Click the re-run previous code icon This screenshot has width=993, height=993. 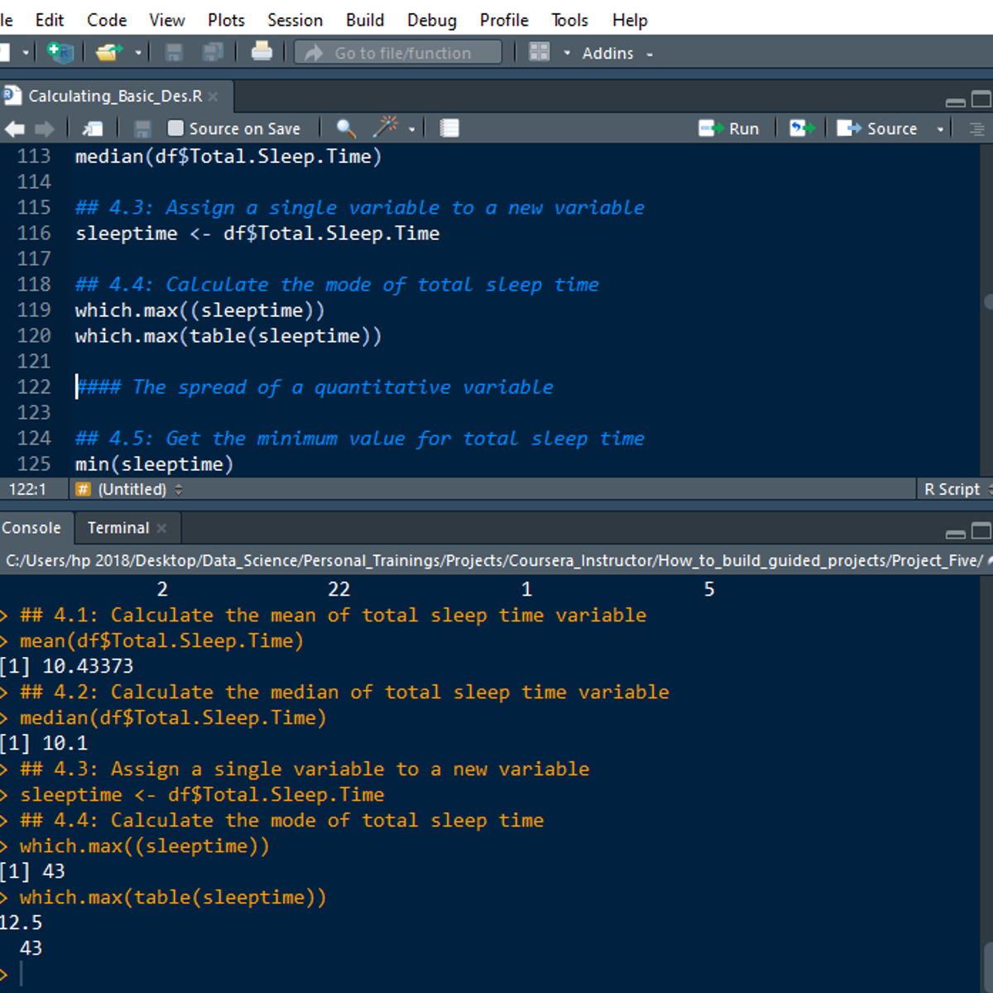[x=801, y=128]
